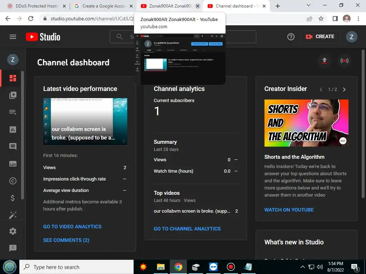Screen dimensions: 366x274
Task: Click the red record app in taskbar
Action: pyautogui.click(x=231, y=267)
